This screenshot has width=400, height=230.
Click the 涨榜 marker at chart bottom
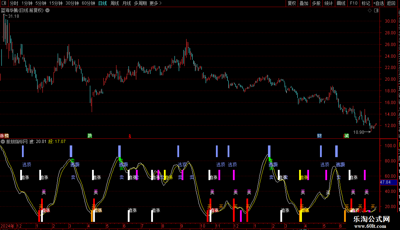(4, 136)
